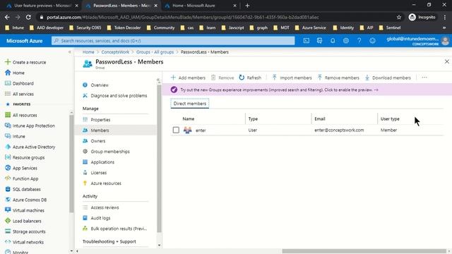Click Add members button

188,78
